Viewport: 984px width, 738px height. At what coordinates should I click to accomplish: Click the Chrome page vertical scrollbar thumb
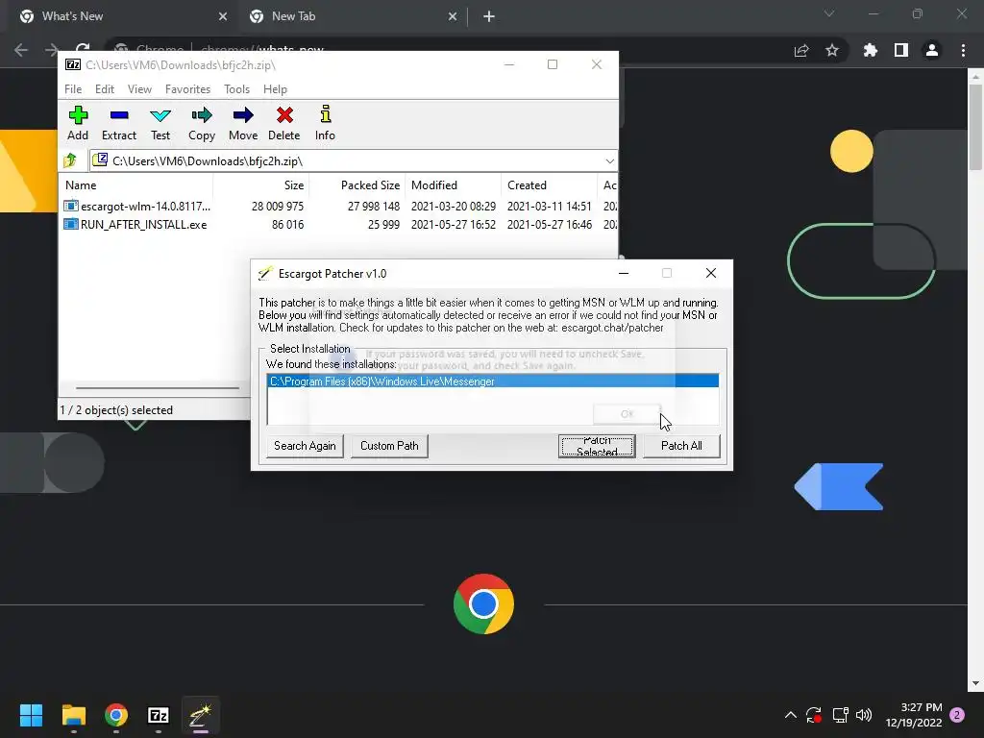(x=975, y=128)
